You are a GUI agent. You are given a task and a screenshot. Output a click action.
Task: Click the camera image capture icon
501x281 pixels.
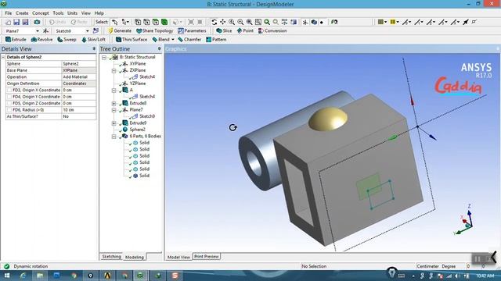pos(37,22)
